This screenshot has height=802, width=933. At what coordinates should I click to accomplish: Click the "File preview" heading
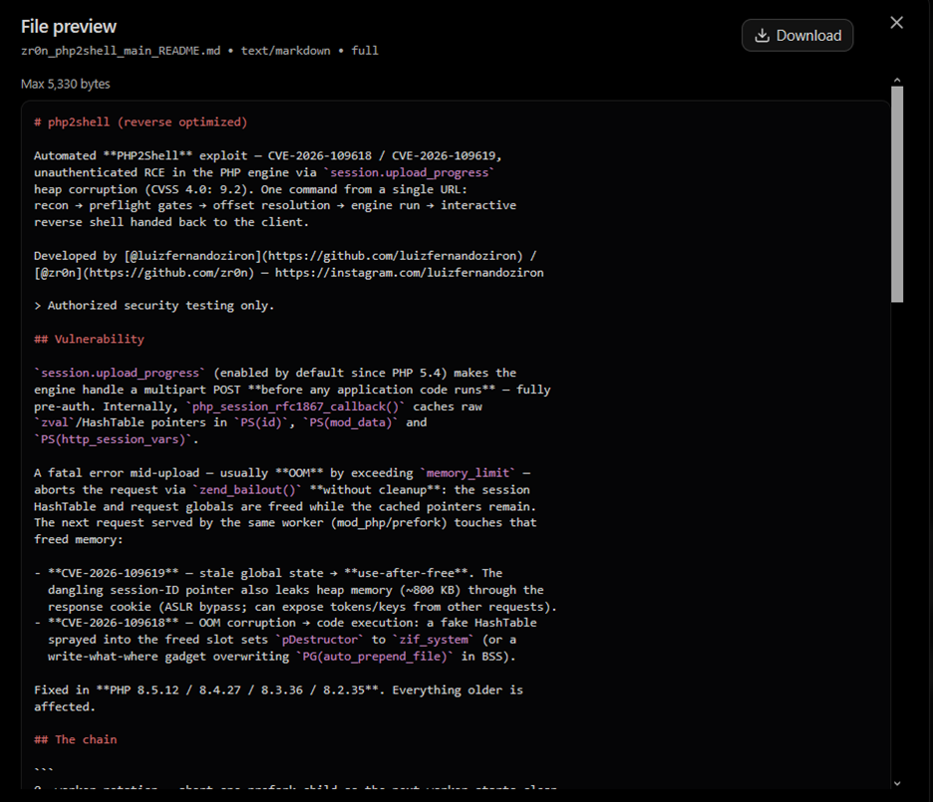click(x=69, y=27)
